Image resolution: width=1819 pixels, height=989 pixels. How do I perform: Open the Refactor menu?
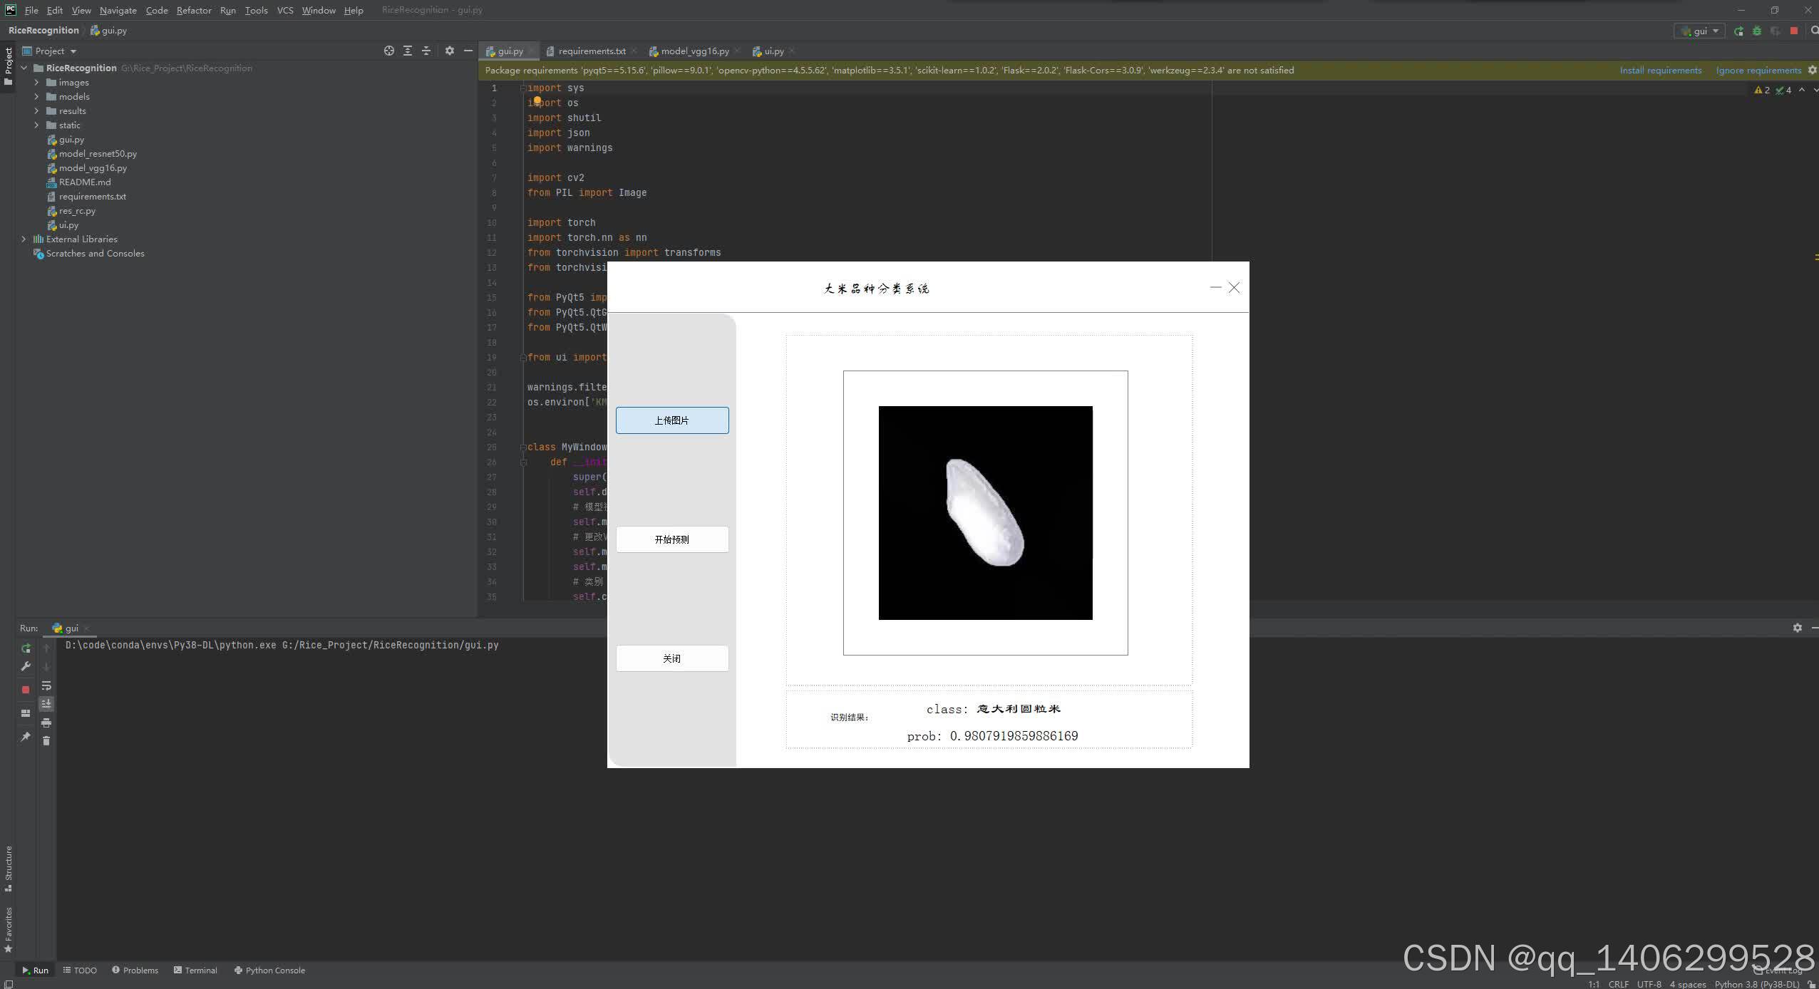[x=194, y=10]
